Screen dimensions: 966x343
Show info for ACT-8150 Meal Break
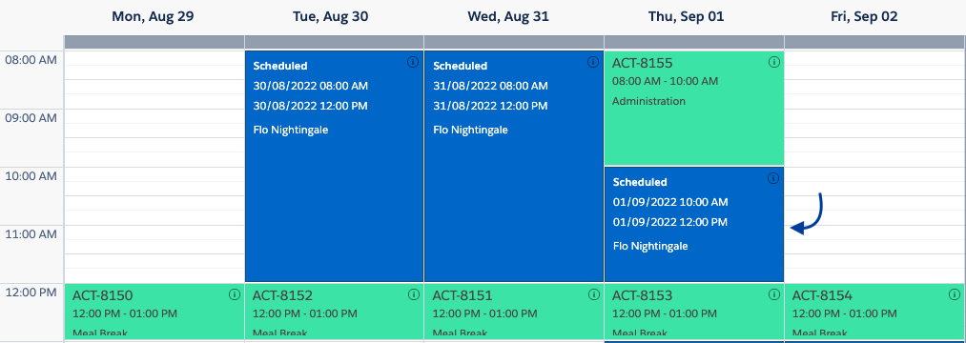(x=234, y=294)
